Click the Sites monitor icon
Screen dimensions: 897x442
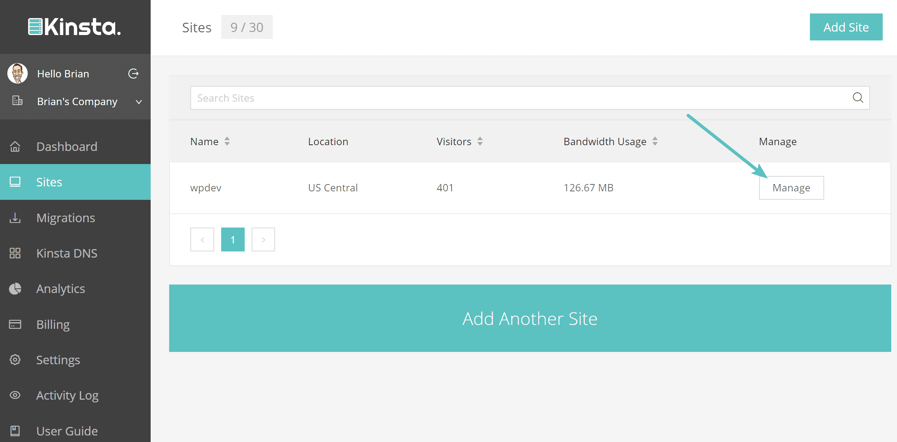15,182
